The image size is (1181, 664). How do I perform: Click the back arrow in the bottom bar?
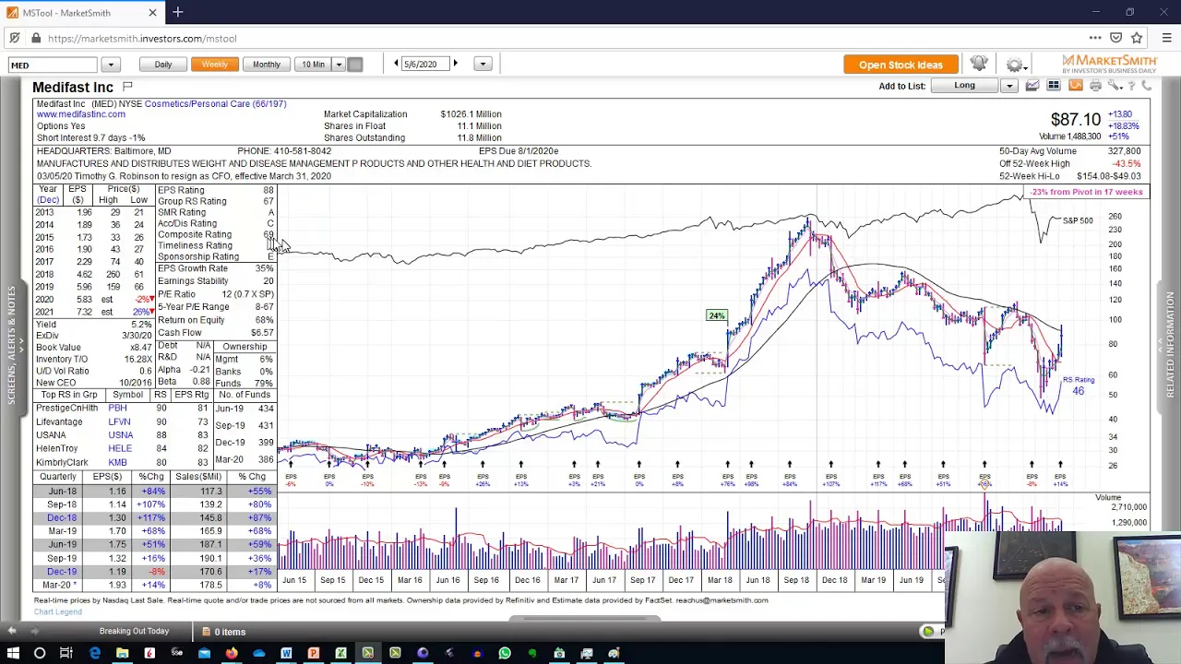(x=11, y=631)
